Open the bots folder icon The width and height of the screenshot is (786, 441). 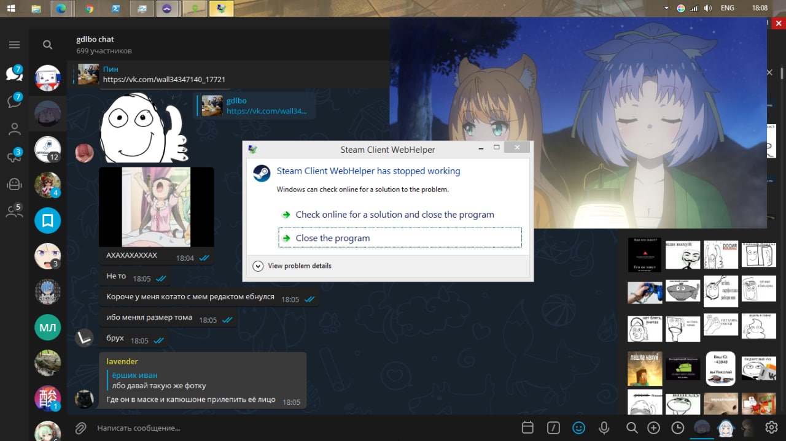[x=14, y=184]
